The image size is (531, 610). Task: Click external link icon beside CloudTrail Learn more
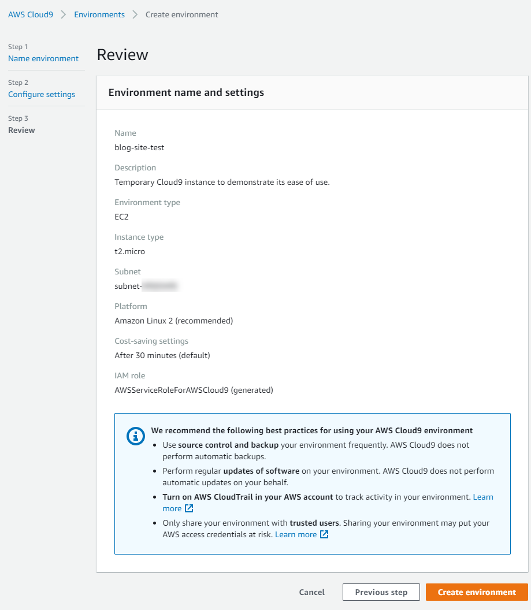[x=189, y=508]
